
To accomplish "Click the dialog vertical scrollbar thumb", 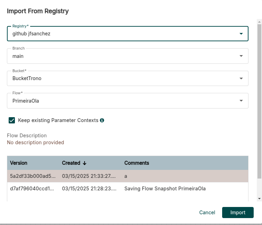I will click(x=259, y=101).
